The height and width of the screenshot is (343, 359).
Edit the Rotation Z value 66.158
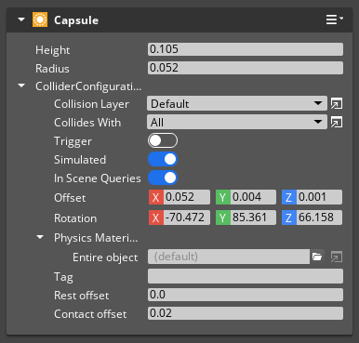319,218
